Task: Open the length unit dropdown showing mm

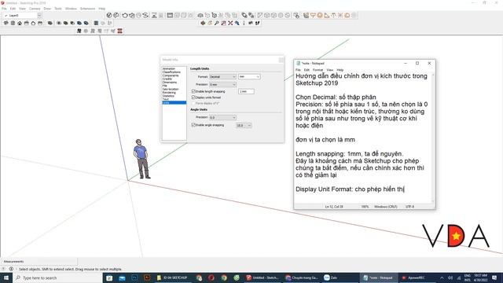Action: 249,77
